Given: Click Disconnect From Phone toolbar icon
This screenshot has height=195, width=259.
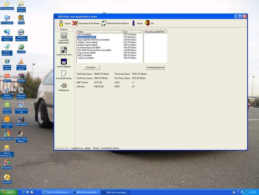Looking at the screenshot, I should (75, 23).
